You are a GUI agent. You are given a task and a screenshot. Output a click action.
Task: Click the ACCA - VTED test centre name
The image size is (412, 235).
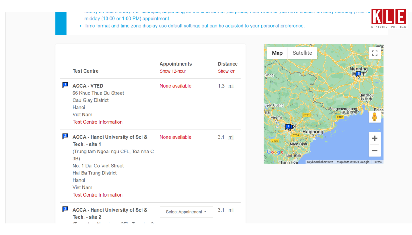click(x=88, y=86)
